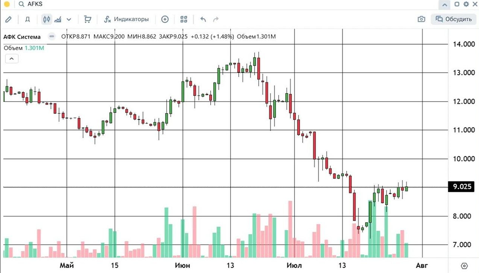Switch to candlestick chart type
Viewport: 479px width, 273px height.
[x=46, y=19]
